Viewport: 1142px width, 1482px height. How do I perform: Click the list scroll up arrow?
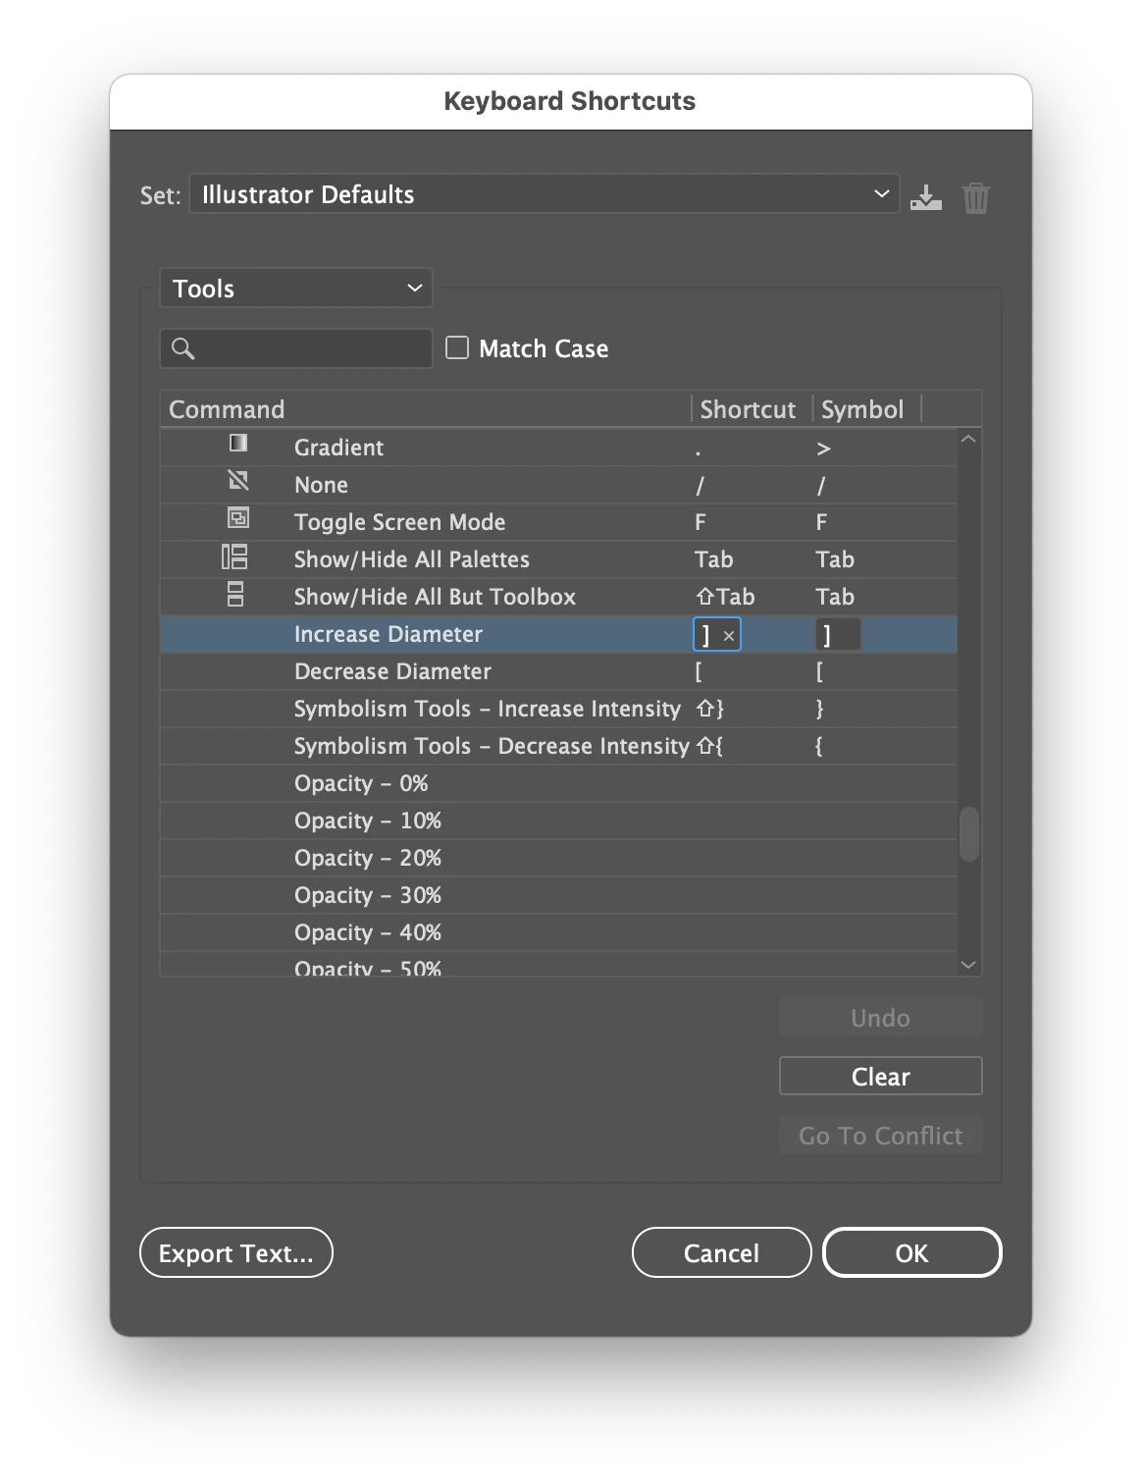968,440
